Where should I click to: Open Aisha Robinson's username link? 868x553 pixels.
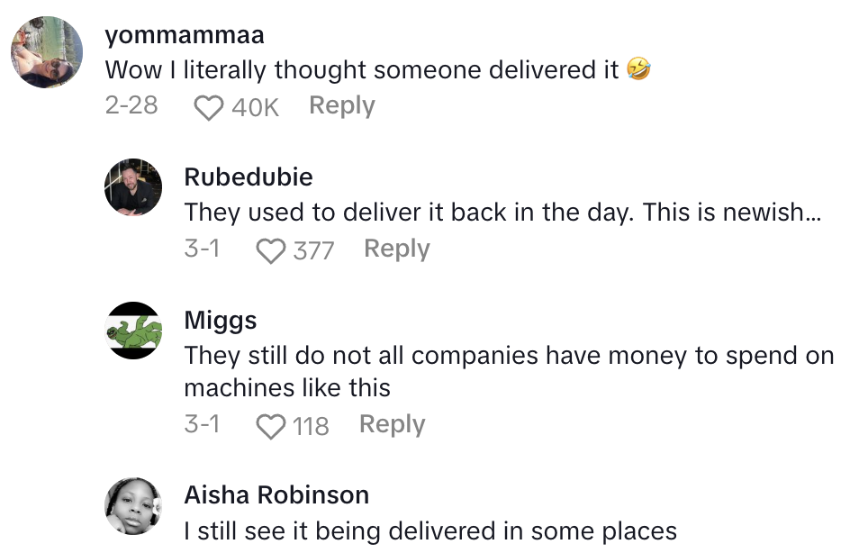coord(276,494)
